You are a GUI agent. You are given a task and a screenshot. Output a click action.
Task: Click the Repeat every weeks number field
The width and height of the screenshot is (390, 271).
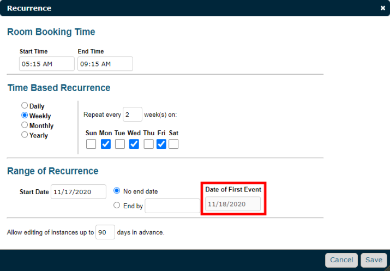[133, 115]
